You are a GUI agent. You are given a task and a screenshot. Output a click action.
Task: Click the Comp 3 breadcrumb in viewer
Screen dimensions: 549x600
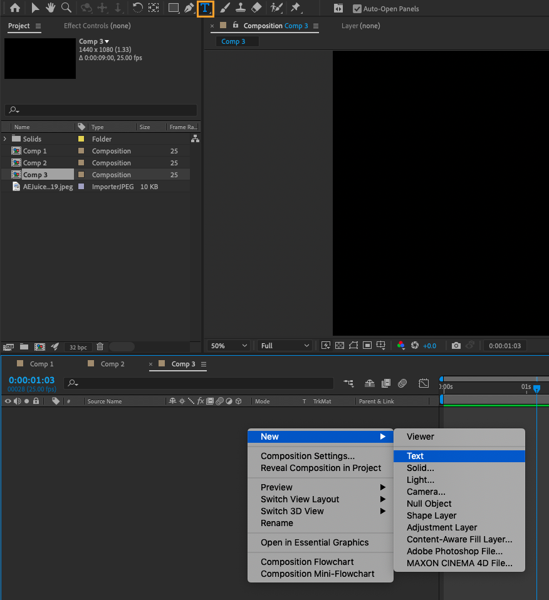tap(233, 41)
